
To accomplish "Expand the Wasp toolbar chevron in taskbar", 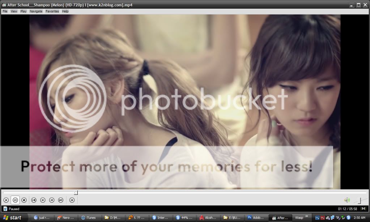I will click(306, 216).
